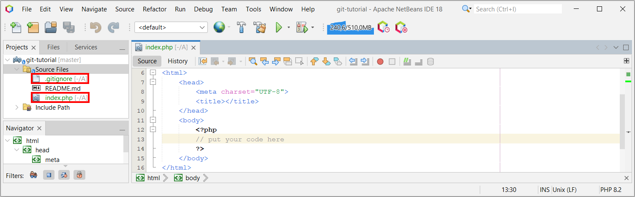Click the Build Project hammer icon
Viewport: 635px width, 197px height.
pos(241,27)
